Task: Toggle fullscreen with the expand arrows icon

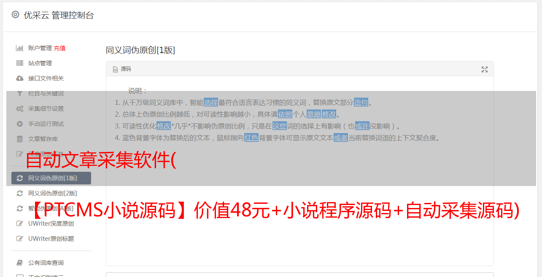Action: point(485,69)
